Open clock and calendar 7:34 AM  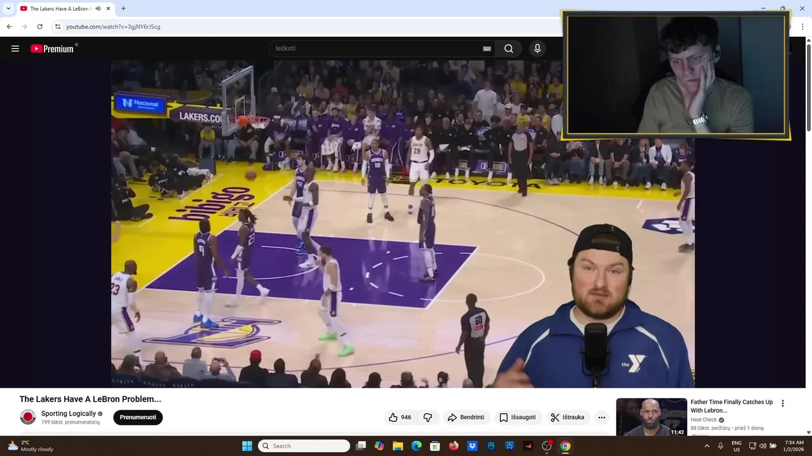coord(794,446)
